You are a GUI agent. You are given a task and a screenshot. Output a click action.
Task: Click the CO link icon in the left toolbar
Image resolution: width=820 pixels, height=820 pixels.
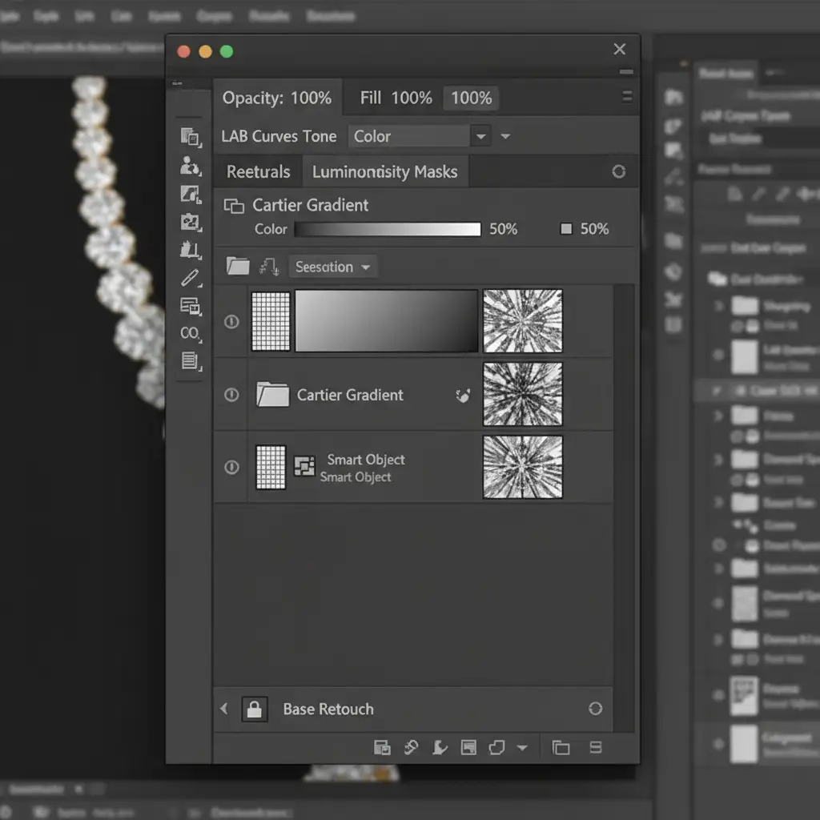coord(190,333)
